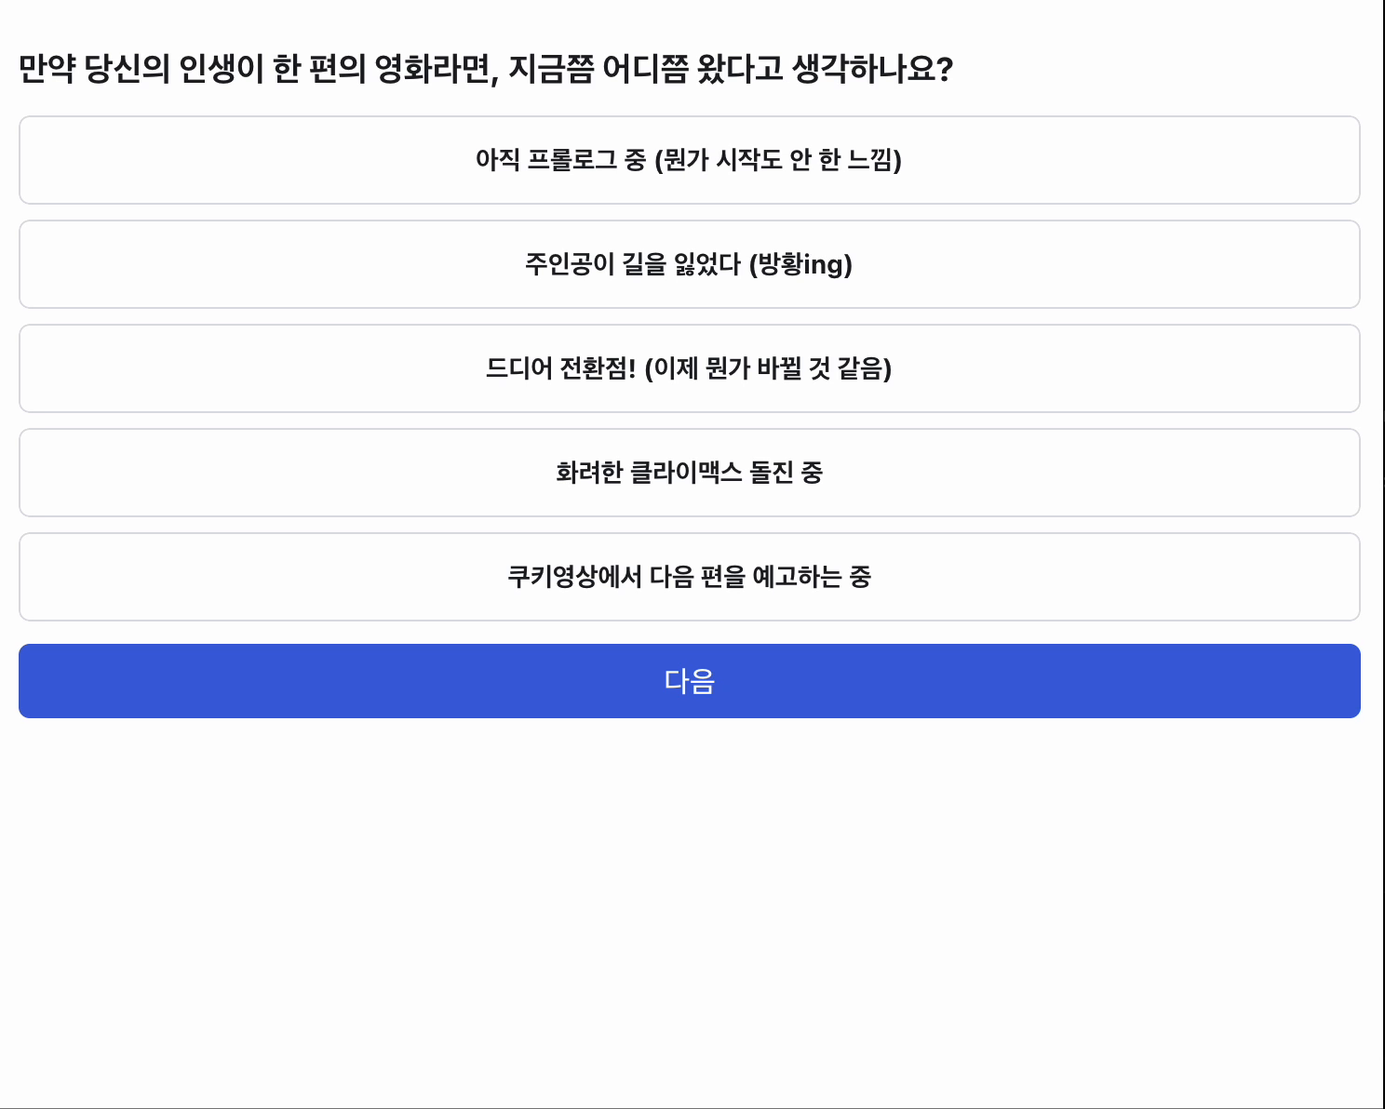This screenshot has width=1385, height=1109.
Task: Select the '아직 프롤로그 중' answer option
Action: pyautogui.click(x=689, y=160)
